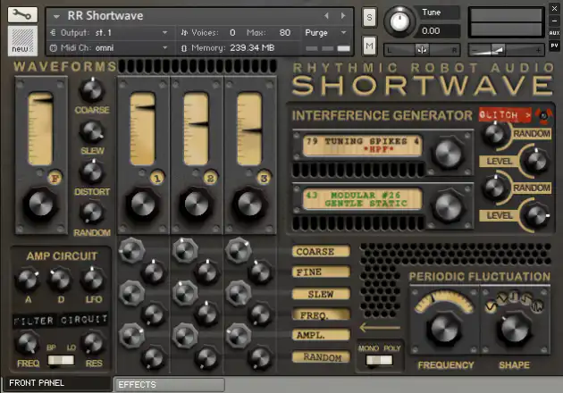This screenshot has height=393, width=563.
Task: Click the Periodic Fluctuation SHAPE knob
Action: (x=515, y=329)
